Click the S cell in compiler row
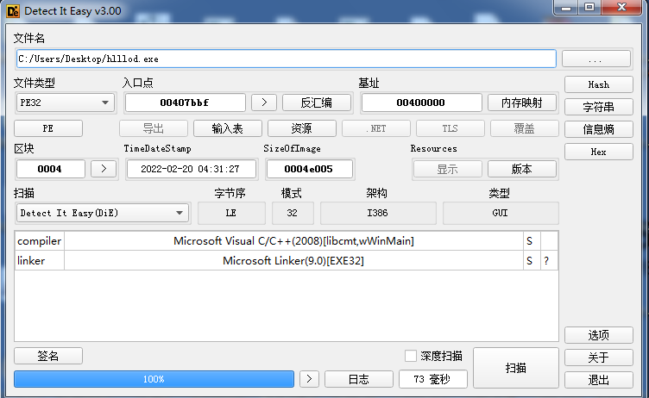Image resolution: width=649 pixels, height=398 pixels. click(x=532, y=241)
